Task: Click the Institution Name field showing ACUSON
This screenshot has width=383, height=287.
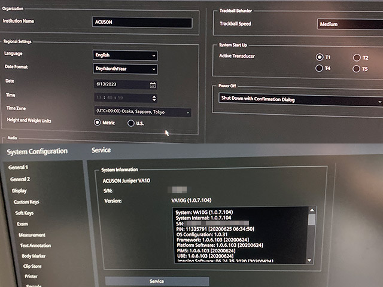Action: (142, 23)
